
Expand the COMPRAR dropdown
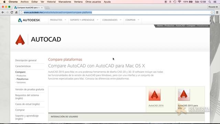(x=139, y=20)
